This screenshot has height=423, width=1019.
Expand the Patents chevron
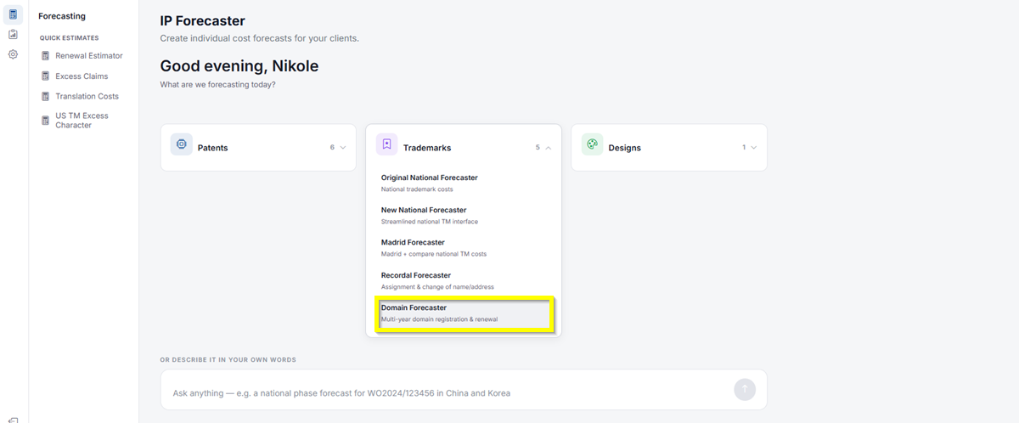(x=343, y=148)
